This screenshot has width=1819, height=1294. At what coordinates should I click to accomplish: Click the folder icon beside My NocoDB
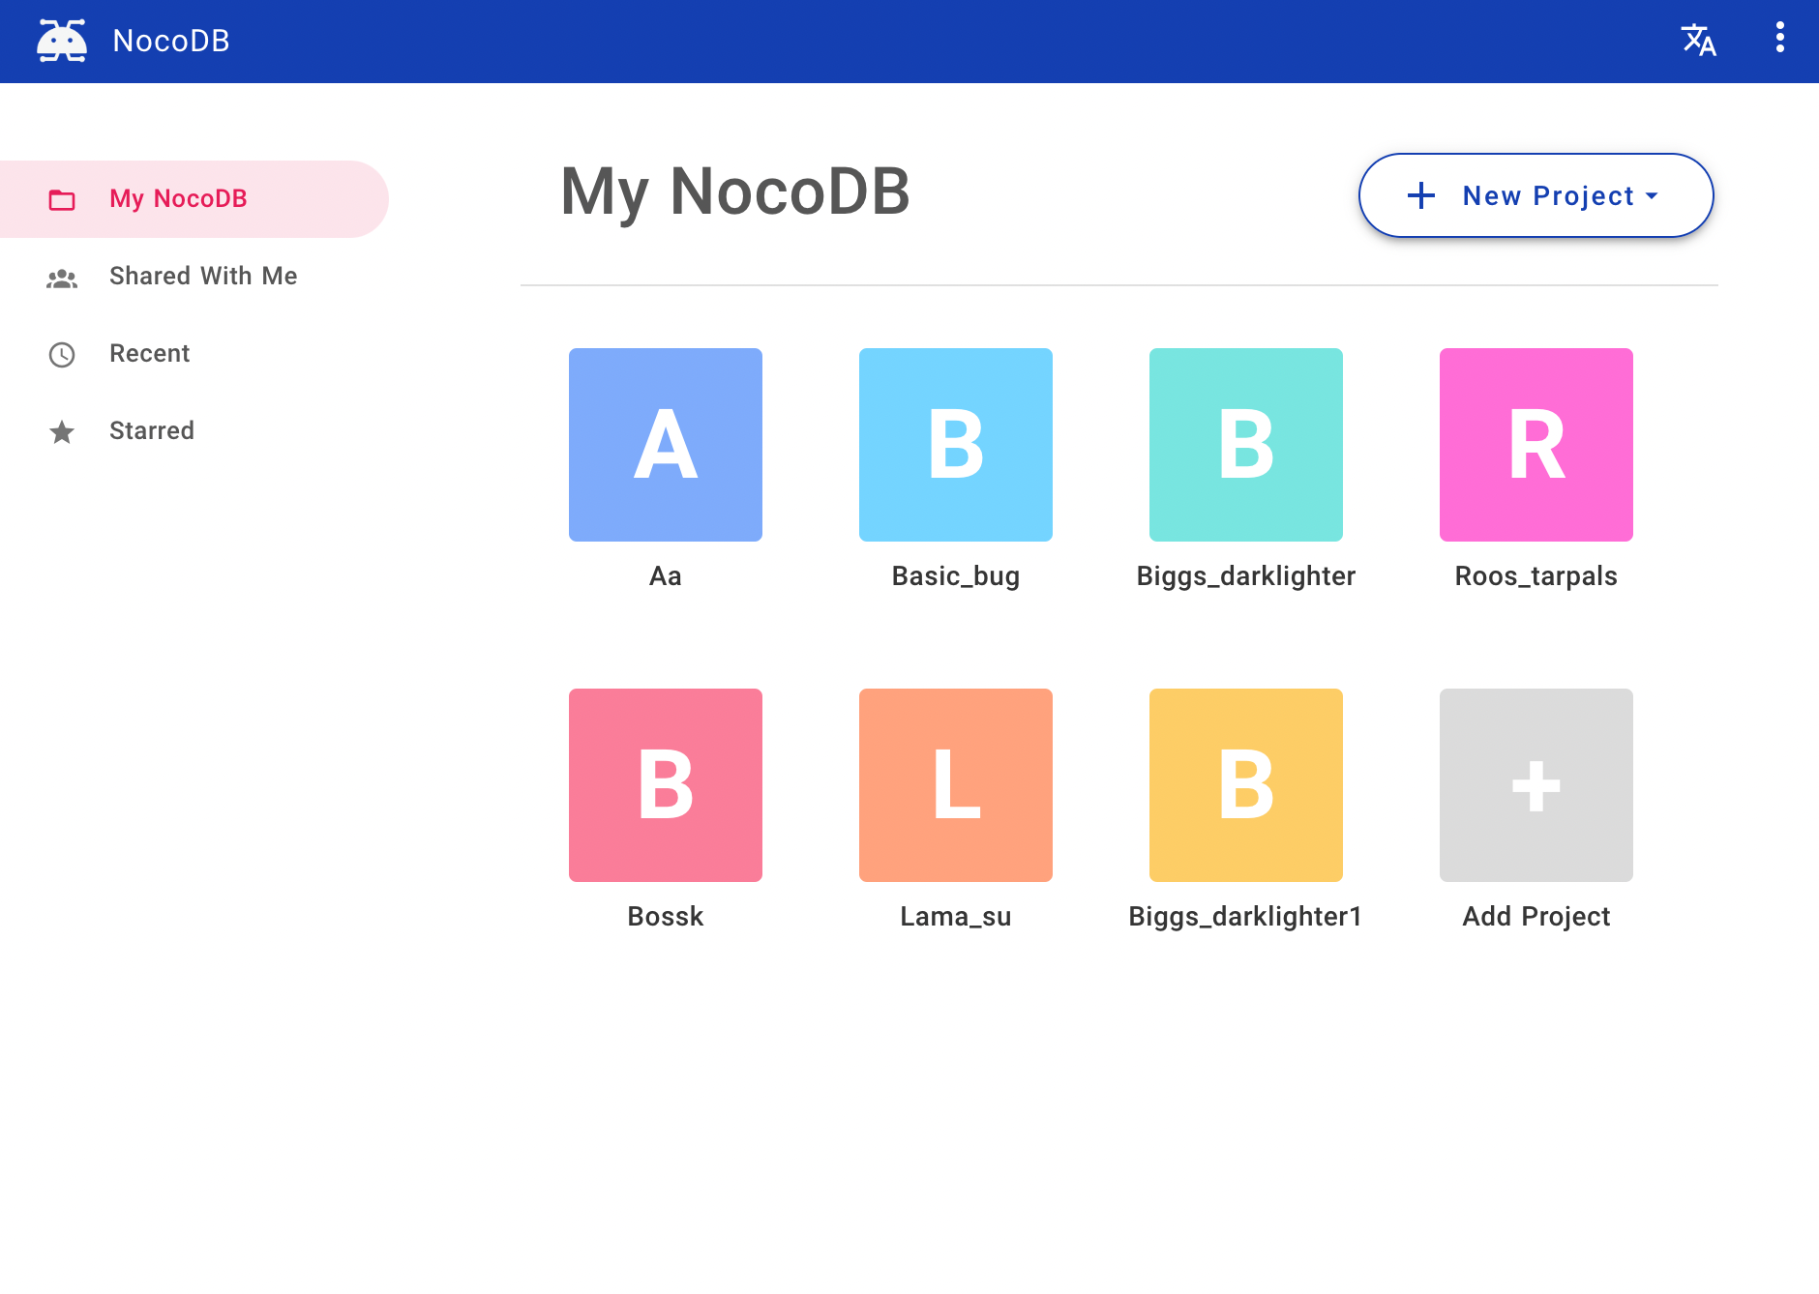[x=62, y=199]
